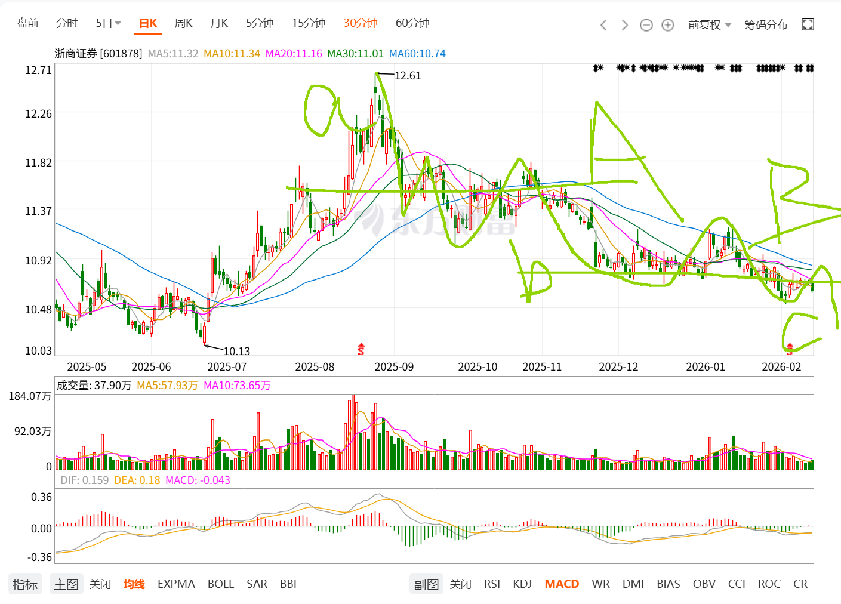Select the 周K tab

coord(184,23)
